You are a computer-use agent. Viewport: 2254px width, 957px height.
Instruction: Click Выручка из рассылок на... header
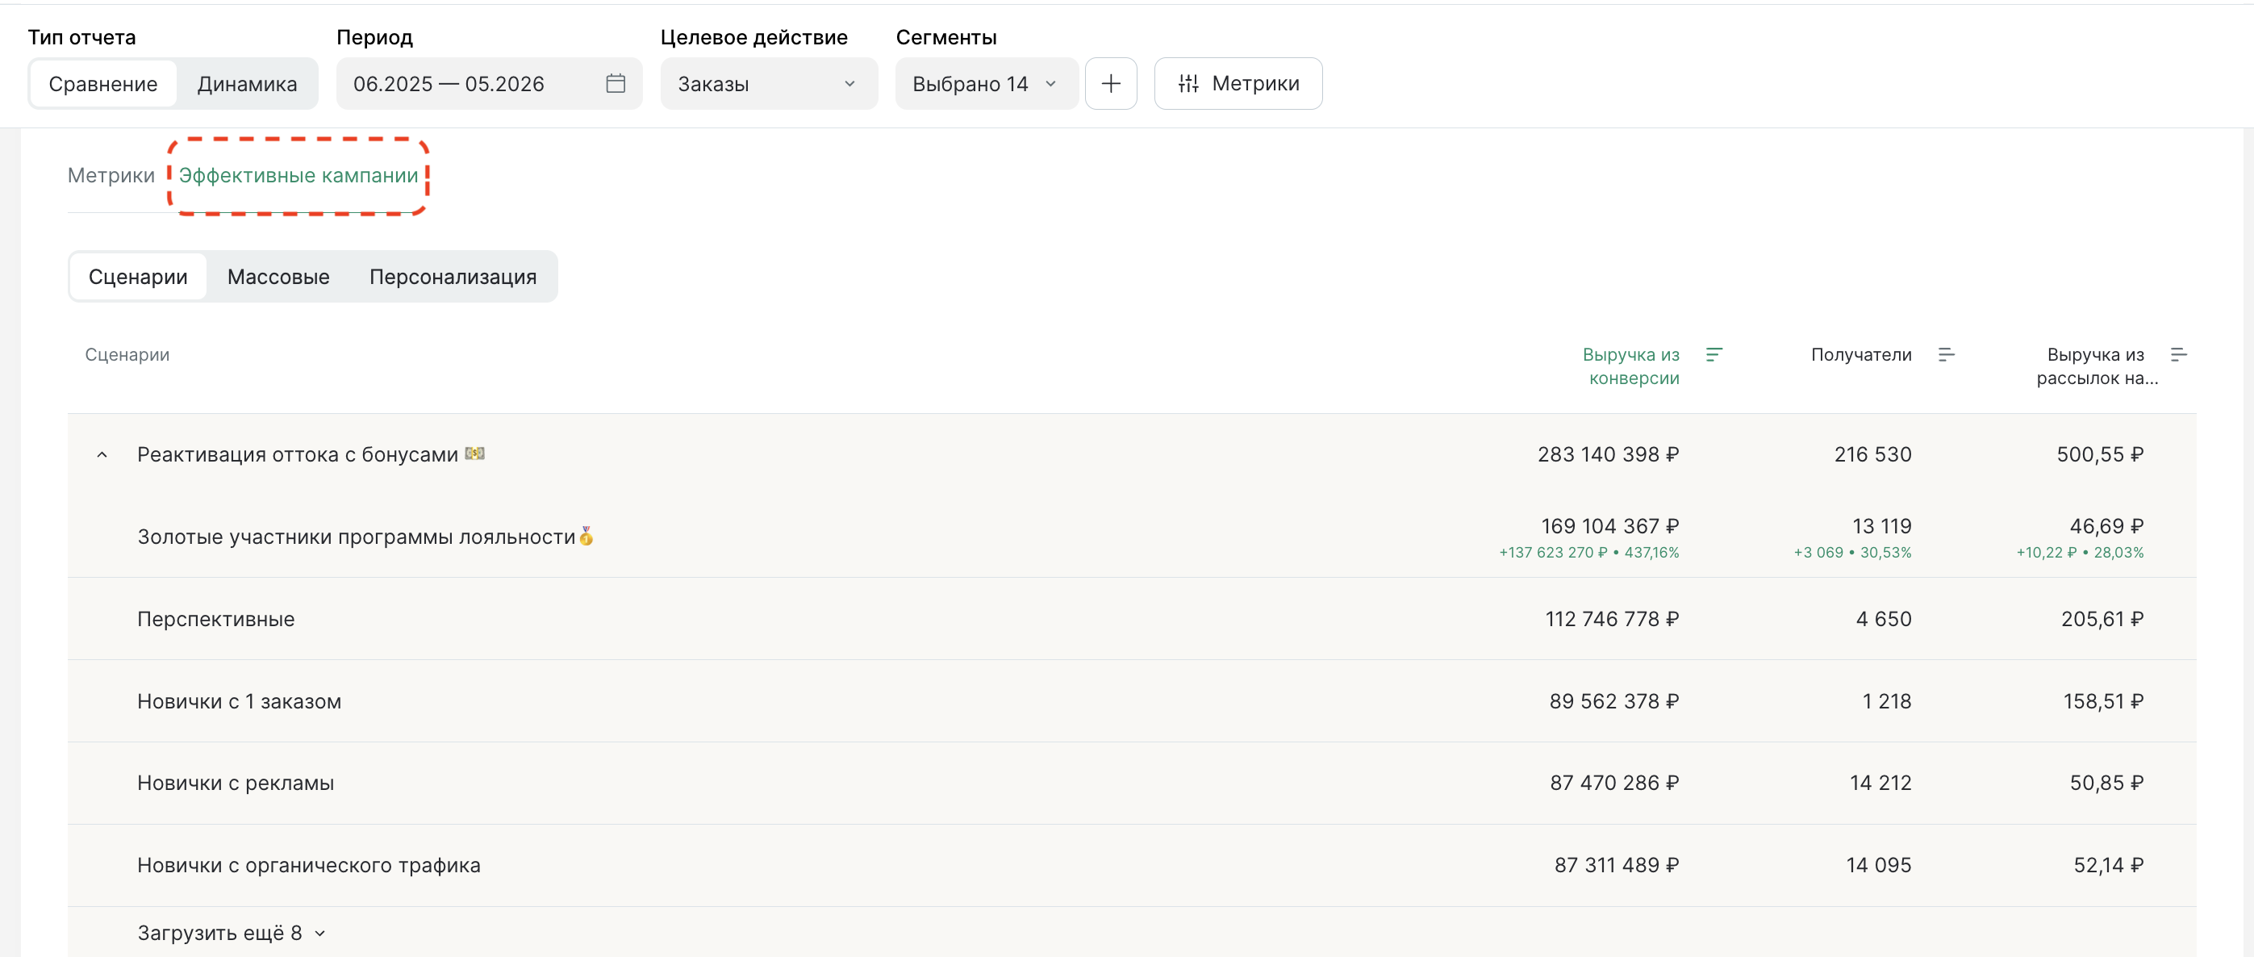tap(2097, 366)
